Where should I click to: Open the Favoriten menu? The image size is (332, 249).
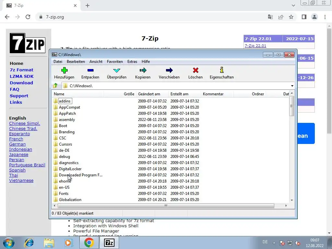pos(115,61)
